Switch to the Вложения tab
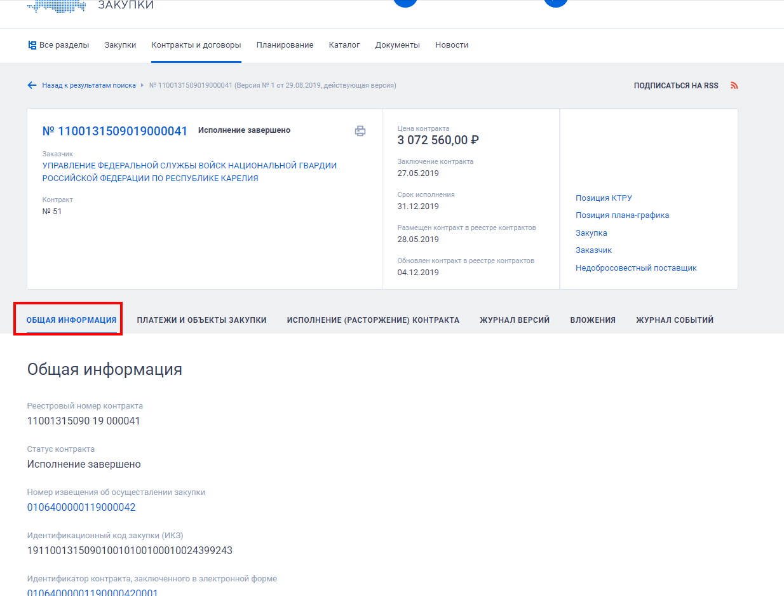This screenshot has height=596, width=784. click(x=593, y=320)
